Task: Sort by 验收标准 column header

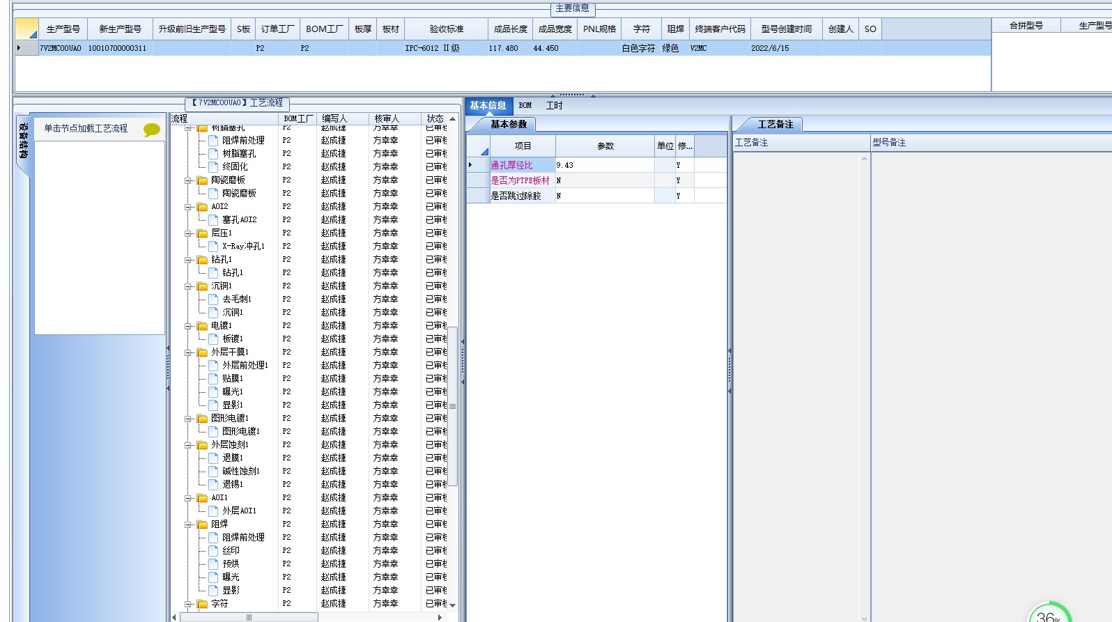Action: tap(446, 29)
